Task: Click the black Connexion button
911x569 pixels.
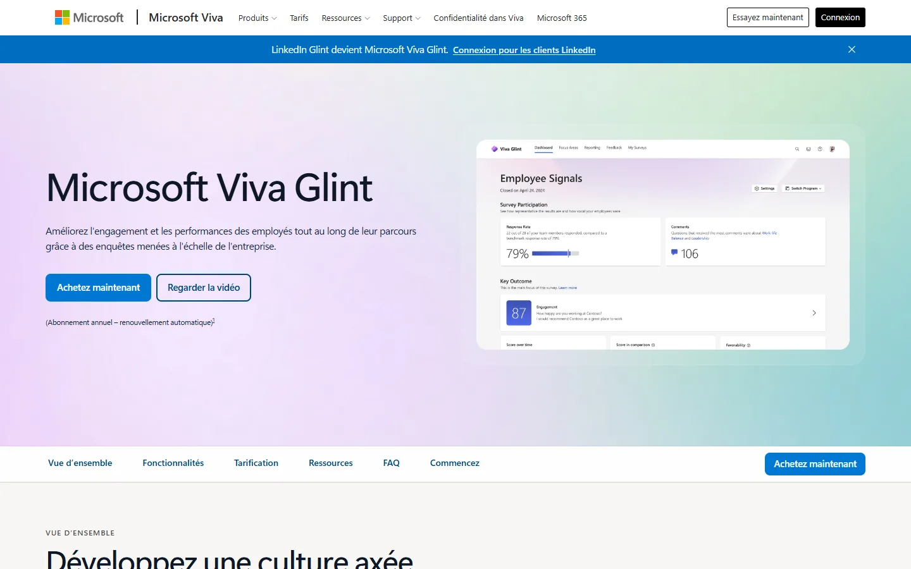Action: [840, 18]
